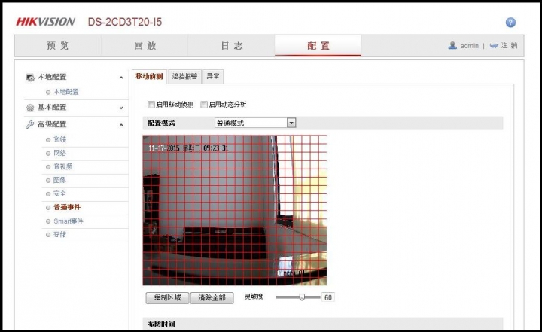Click the admin user icon
This screenshot has height=332, width=542.
point(452,45)
